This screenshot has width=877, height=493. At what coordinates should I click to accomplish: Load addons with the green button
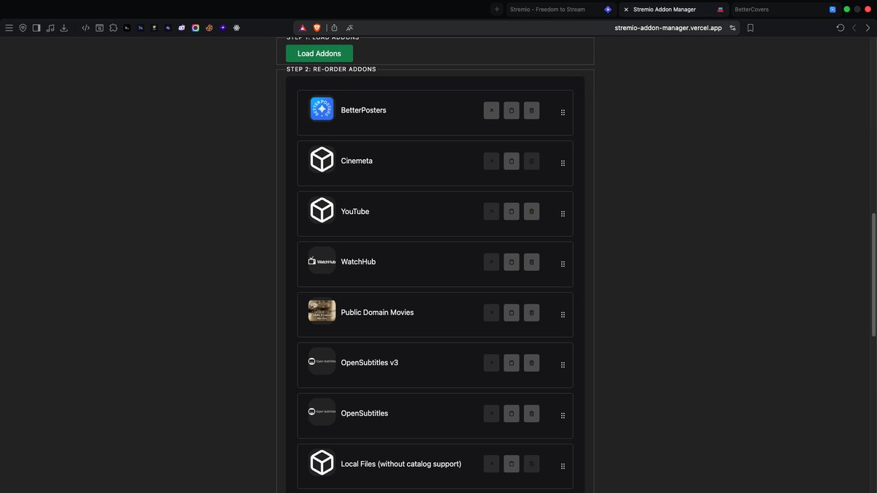tap(319, 53)
